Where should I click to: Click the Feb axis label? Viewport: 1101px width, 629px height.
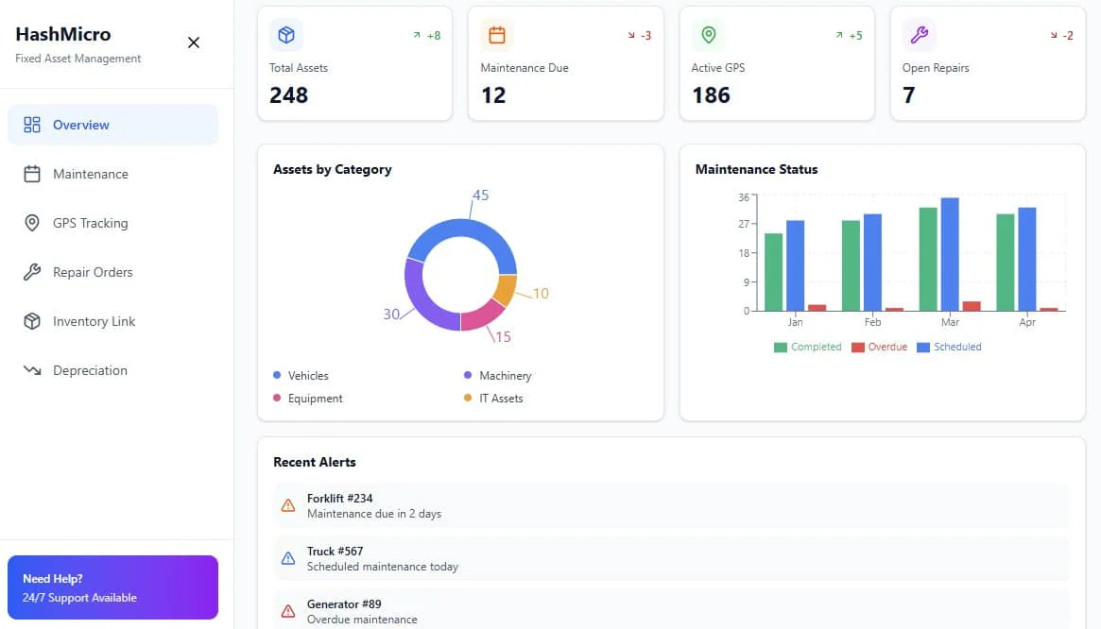[873, 322]
